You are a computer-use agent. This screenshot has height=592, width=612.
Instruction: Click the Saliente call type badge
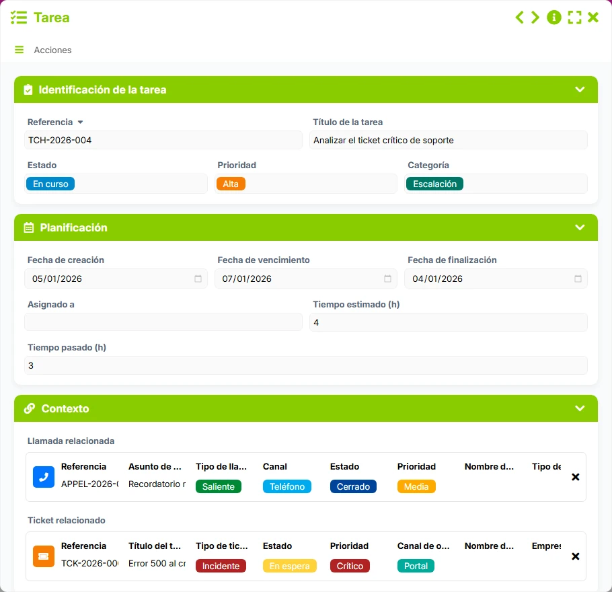pos(218,486)
